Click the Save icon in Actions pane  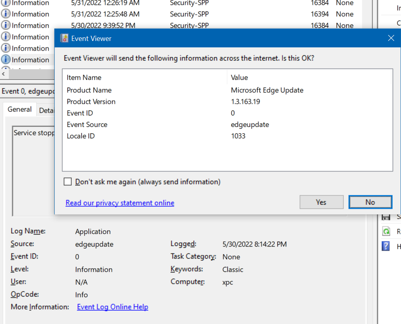point(386,217)
